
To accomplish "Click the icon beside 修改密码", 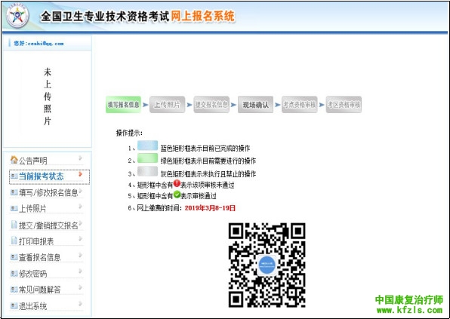I will [x=14, y=274].
